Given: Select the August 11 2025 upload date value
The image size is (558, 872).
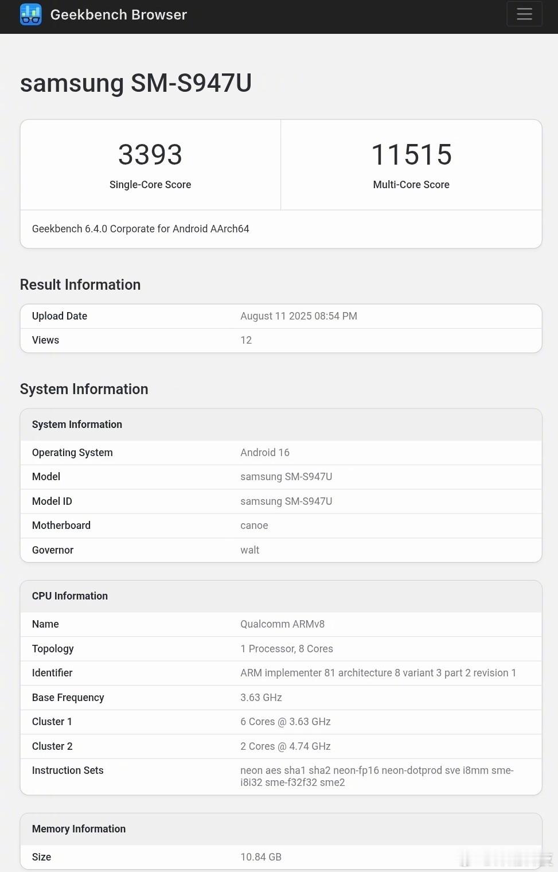Looking at the screenshot, I should coord(299,316).
